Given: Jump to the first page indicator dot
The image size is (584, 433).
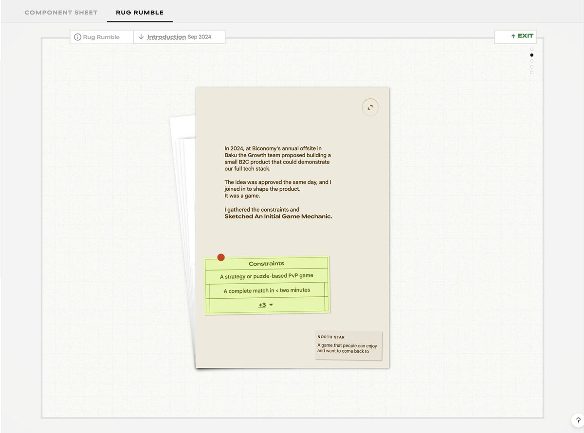Looking at the screenshot, I should pos(531,49).
